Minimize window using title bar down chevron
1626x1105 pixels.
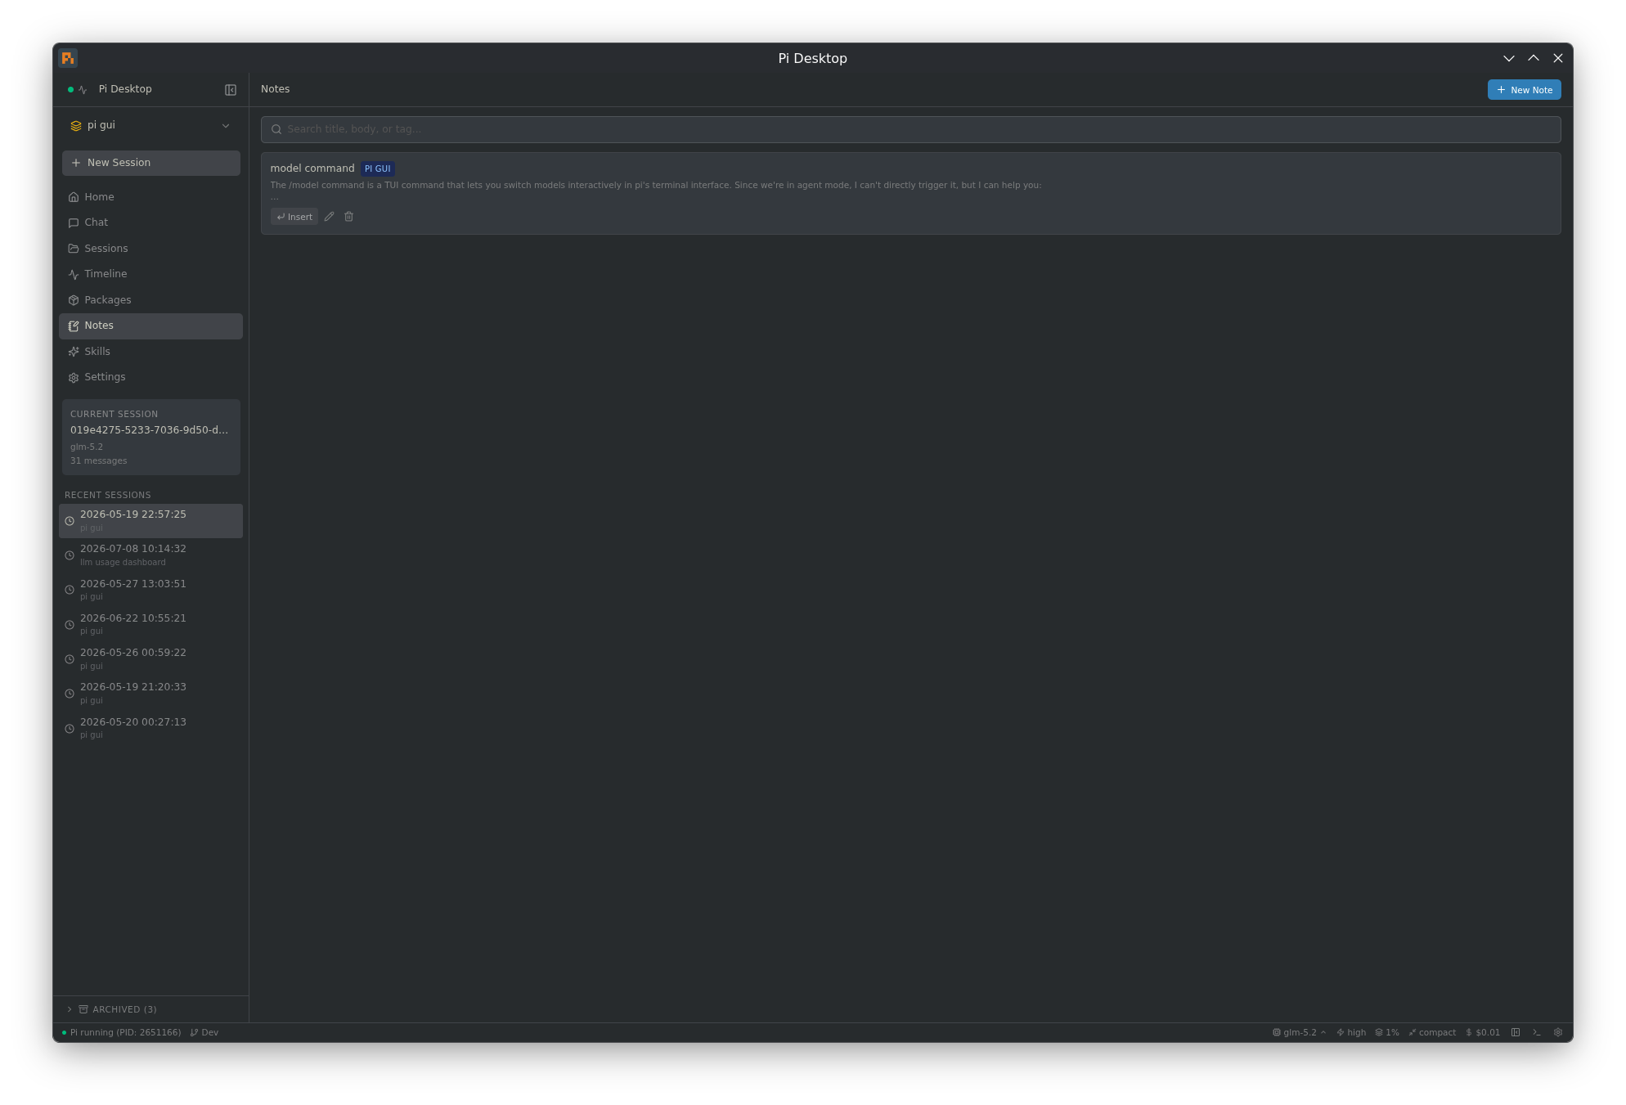[x=1509, y=58]
